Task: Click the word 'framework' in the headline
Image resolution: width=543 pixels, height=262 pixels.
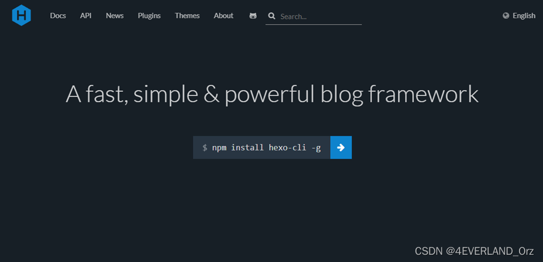Action: pyautogui.click(x=423, y=94)
